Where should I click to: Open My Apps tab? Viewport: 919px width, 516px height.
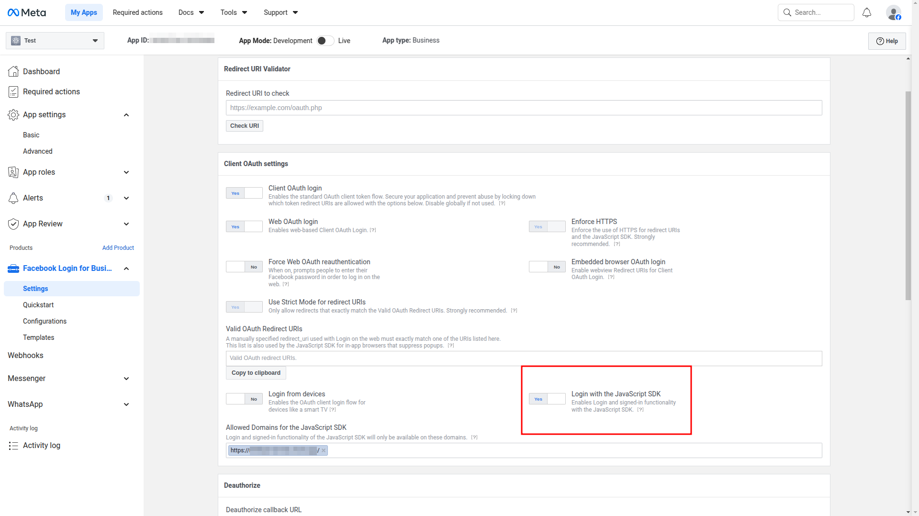coord(84,12)
